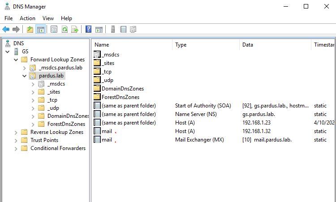Click the New Server tower toolbar icon
The height and width of the screenshot is (202, 336).
[113, 29]
